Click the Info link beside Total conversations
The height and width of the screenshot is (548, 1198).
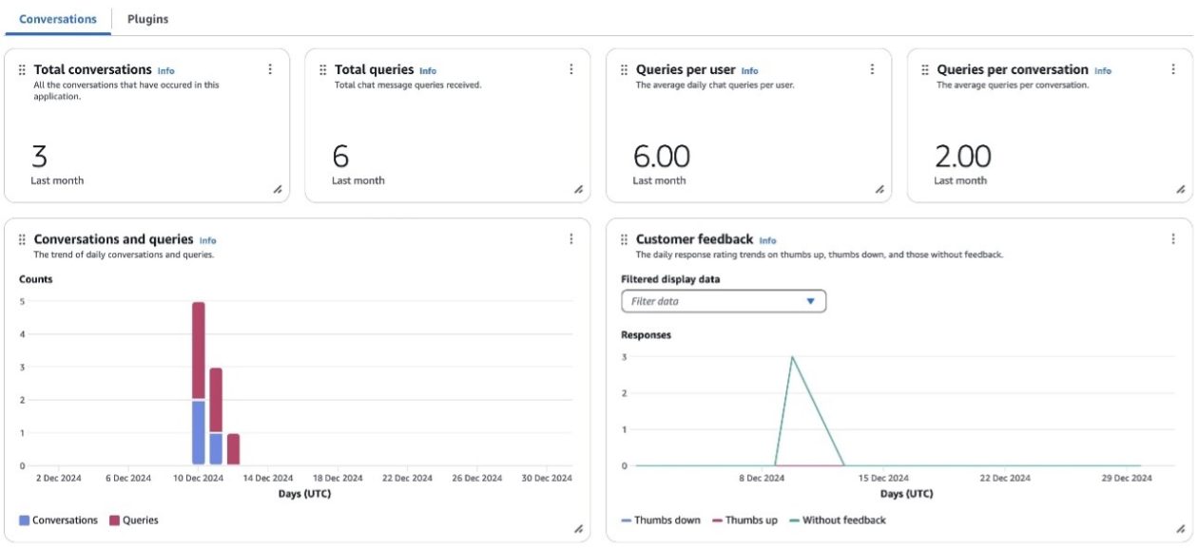click(x=165, y=71)
